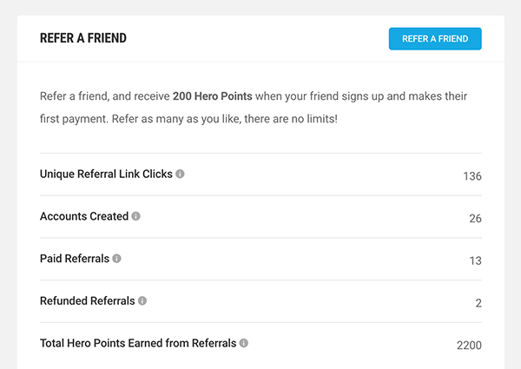Click the info icon next to Paid Referrals
Image resolution: width=521 pixels, height=369 pixels.
(x=117, y=258)
